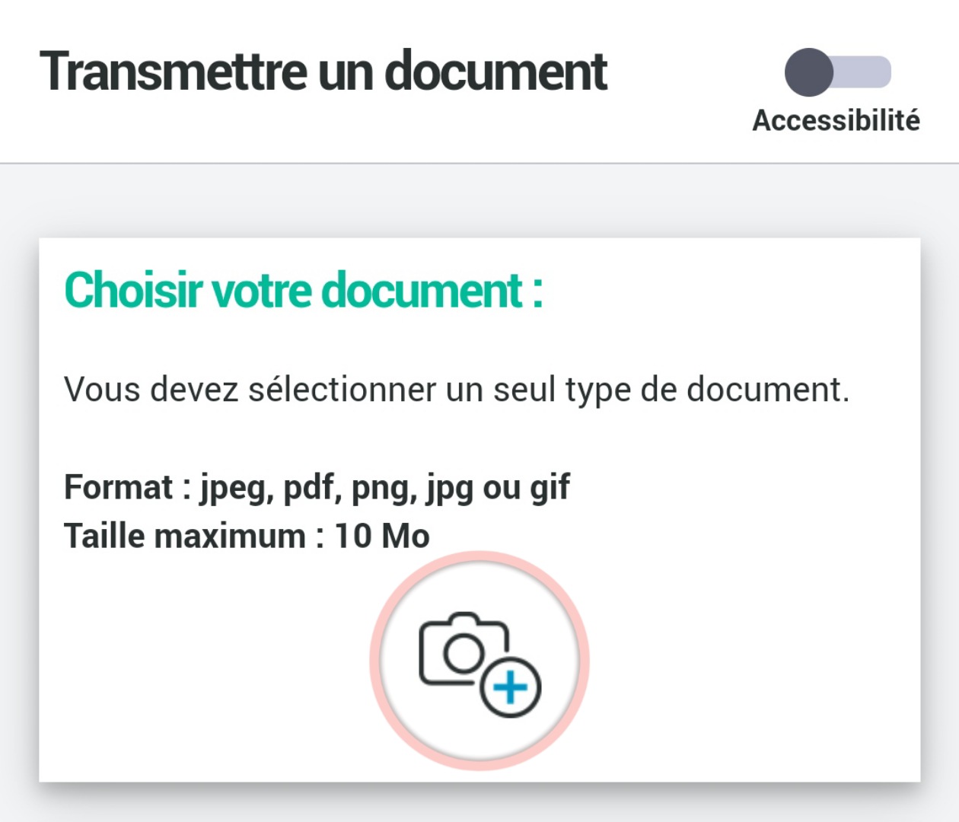
Task: Click the word "sélectionner" in the instruction
Action: click(x=342, y=389)
